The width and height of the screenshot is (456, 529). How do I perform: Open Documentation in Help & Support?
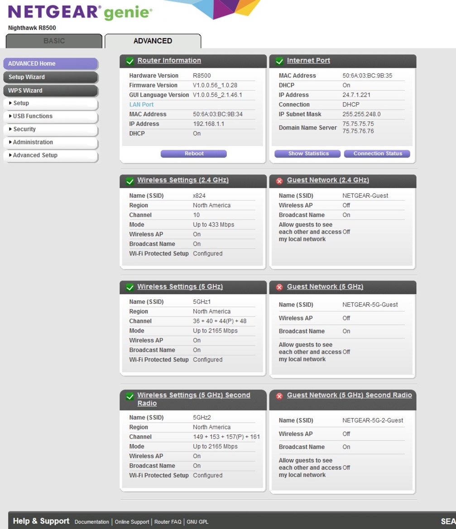[x=92, y=522]
